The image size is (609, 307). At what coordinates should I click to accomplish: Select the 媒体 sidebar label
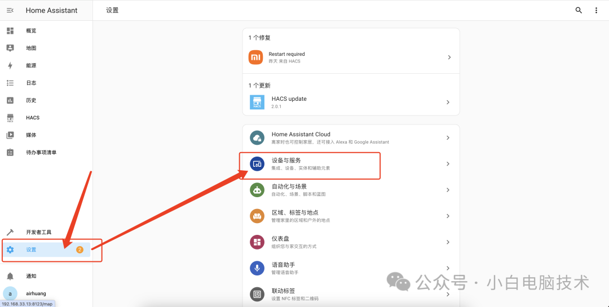click(31, 135)
